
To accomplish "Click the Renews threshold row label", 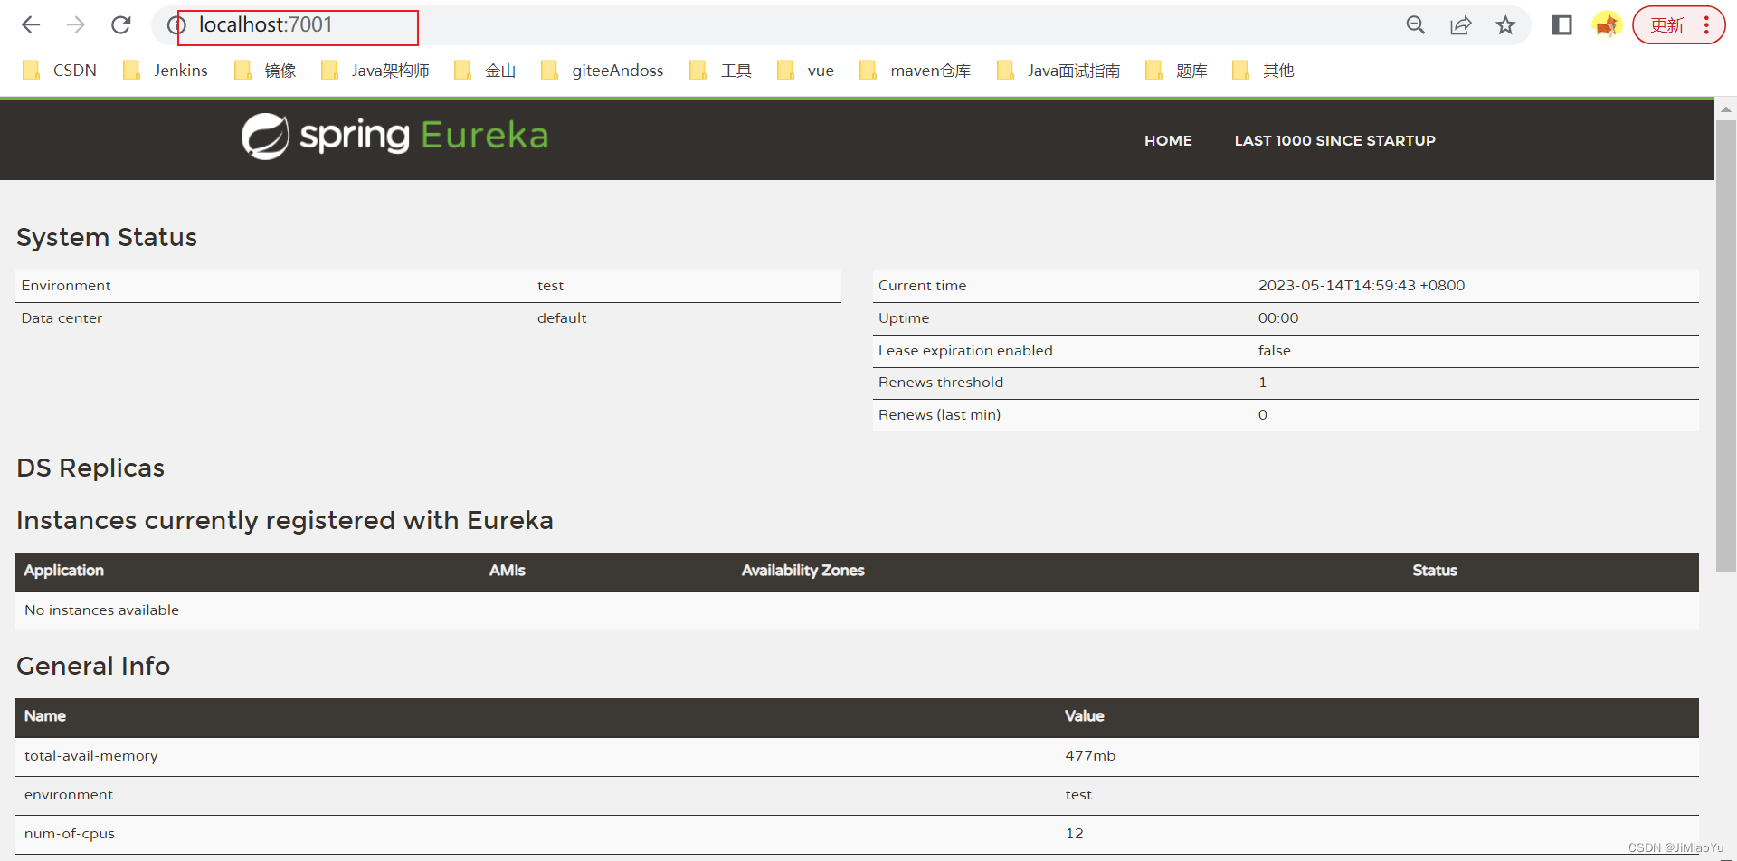I will pyautogui.click(x=941, y=383).
